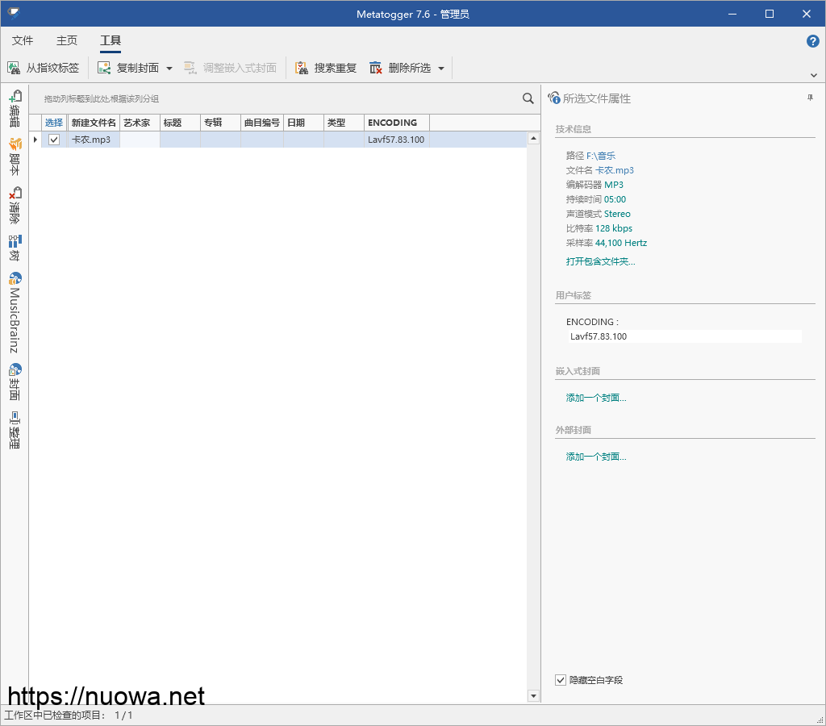Expand the 删除所选 dropdown arrow

pos(441,69)
